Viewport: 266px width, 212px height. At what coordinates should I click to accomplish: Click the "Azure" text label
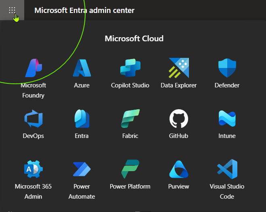82,85
